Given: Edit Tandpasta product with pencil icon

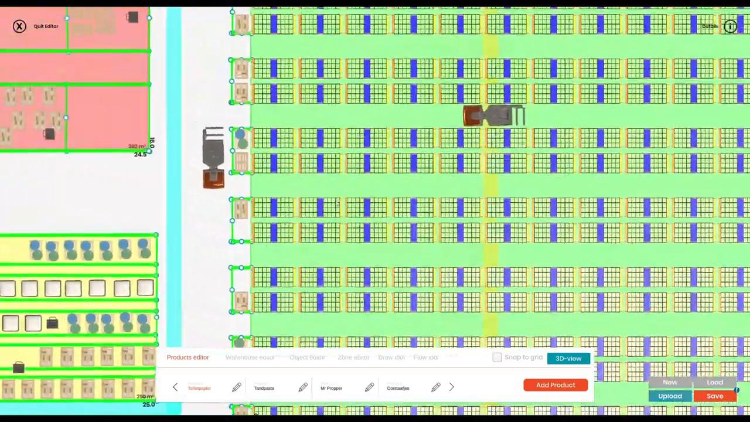Looking at the screenshot, I should [303, 387].
